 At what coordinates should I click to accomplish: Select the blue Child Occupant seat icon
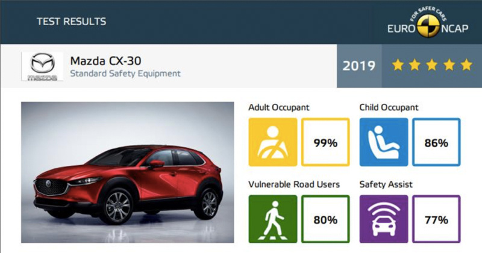click(x=384, y=142)
